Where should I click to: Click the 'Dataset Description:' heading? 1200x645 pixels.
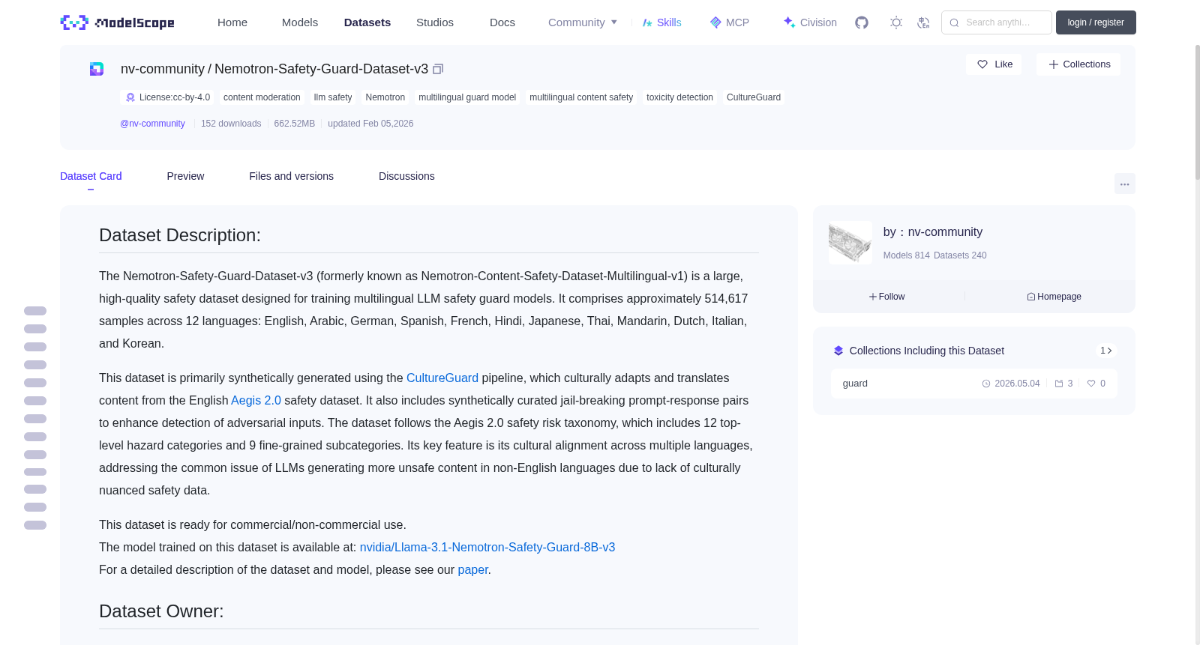180,235
